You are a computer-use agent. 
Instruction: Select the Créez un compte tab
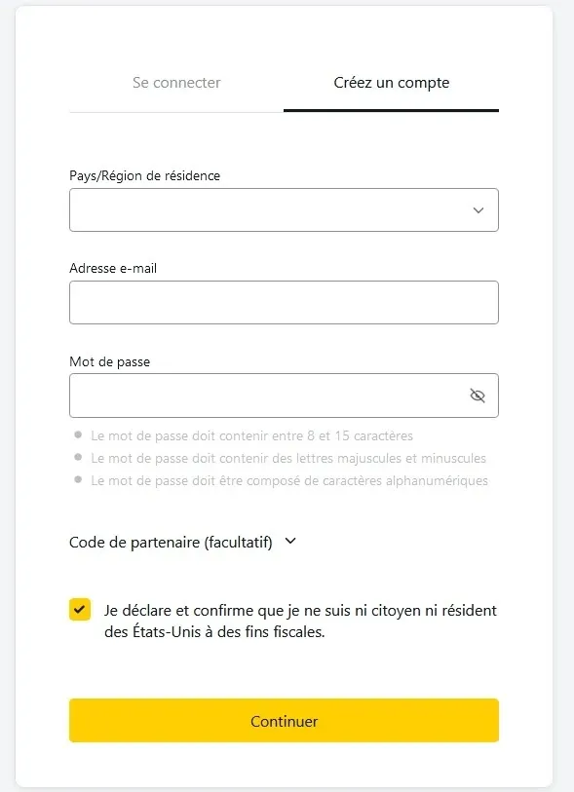click(391, 83)
